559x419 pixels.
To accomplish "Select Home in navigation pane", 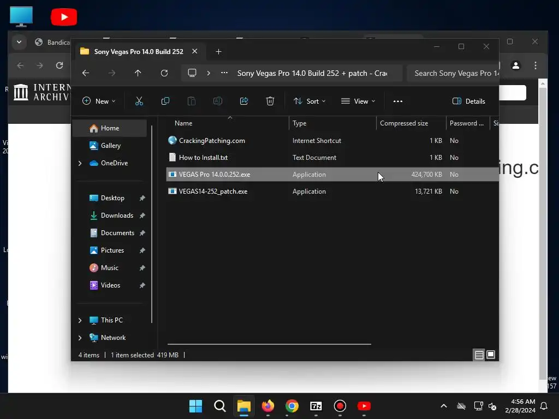I will tap(110, 128).
